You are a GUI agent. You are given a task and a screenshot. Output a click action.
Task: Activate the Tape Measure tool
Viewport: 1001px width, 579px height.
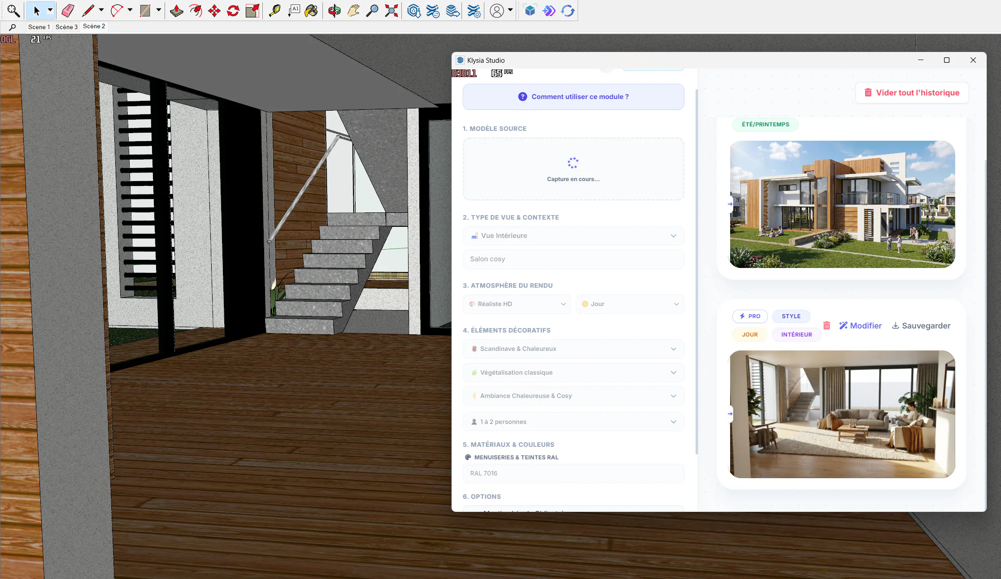coord(274,11)
